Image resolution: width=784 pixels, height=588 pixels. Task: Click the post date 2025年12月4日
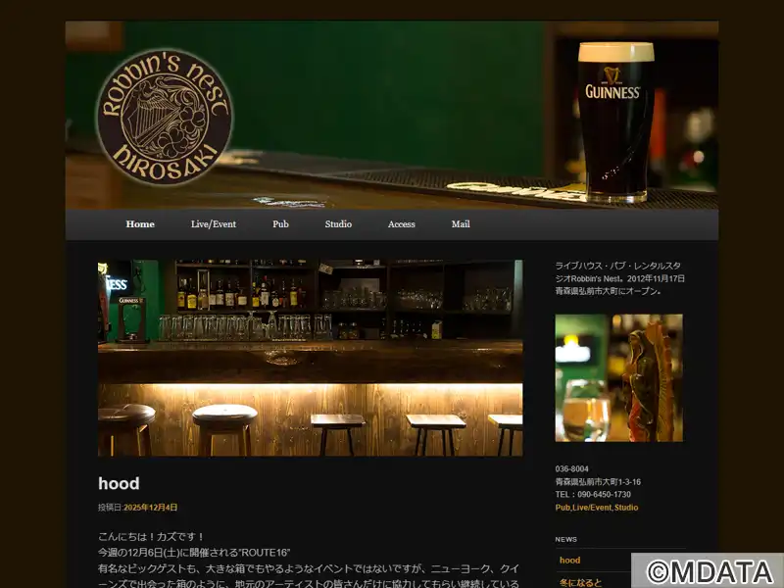(x=151, y=507)
